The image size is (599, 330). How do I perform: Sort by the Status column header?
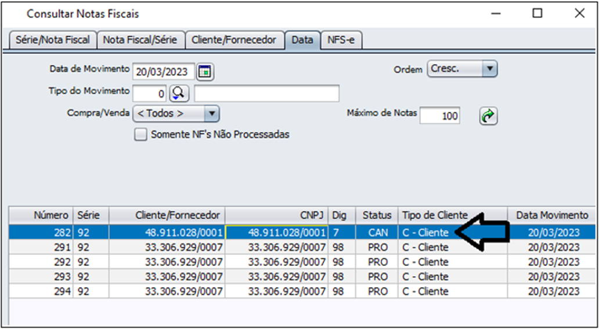pyautogui.click(x=377, y=215)
